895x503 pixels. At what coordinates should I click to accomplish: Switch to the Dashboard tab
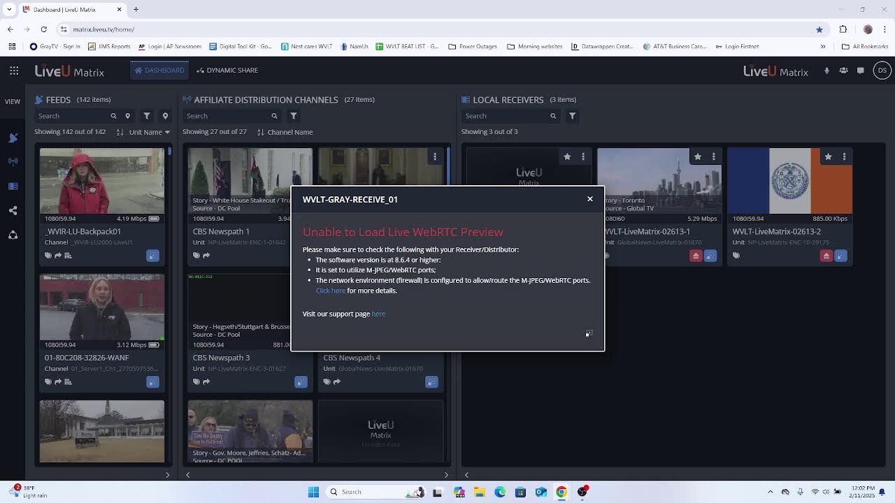159,71
